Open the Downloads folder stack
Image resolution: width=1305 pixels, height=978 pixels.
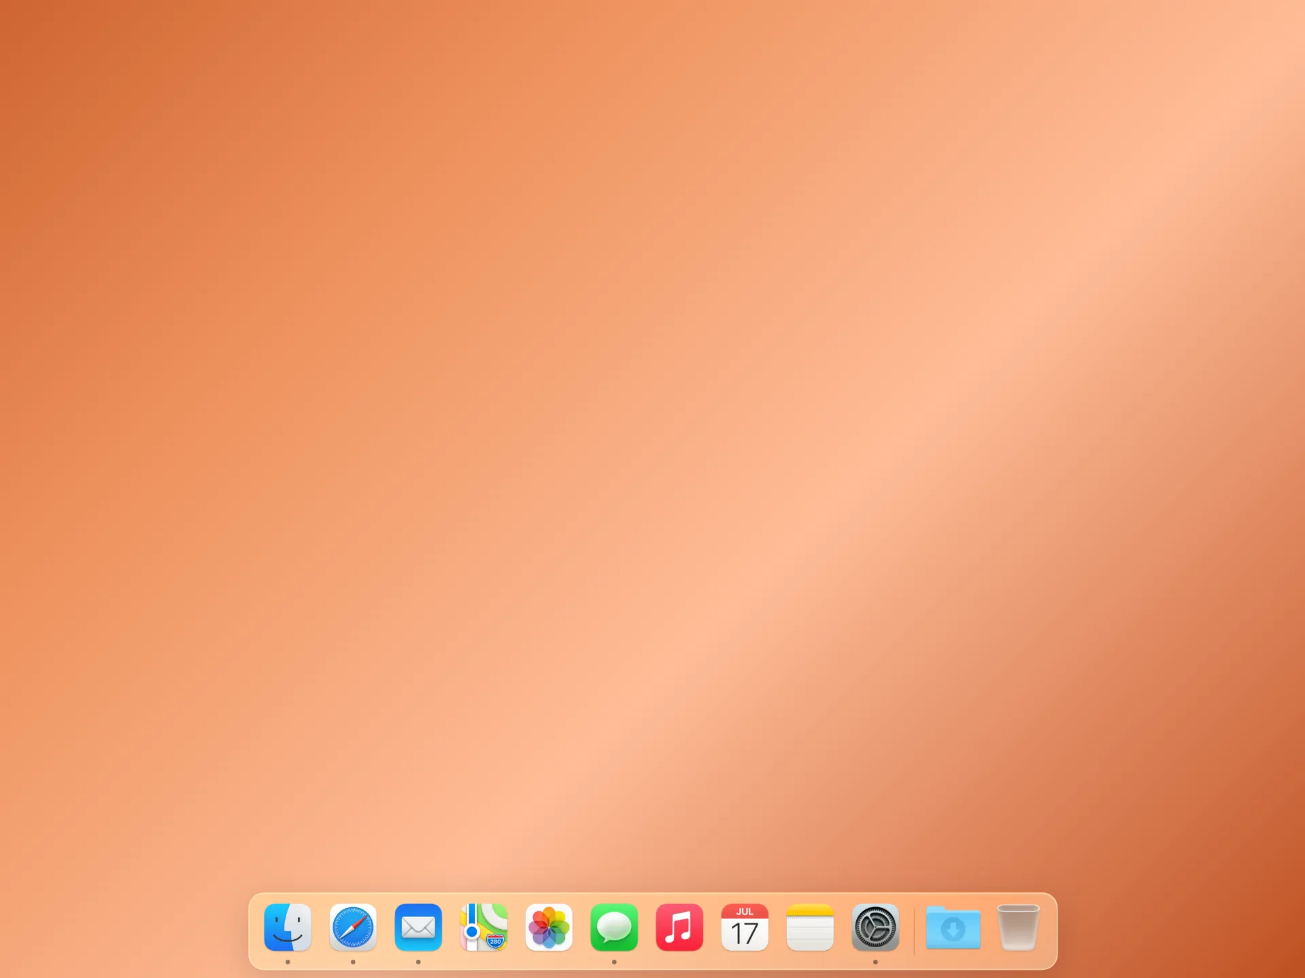pos(953,928)
